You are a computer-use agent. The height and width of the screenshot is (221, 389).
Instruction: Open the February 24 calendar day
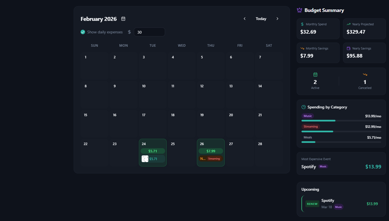pyautogui.click(x=153, y=153)
